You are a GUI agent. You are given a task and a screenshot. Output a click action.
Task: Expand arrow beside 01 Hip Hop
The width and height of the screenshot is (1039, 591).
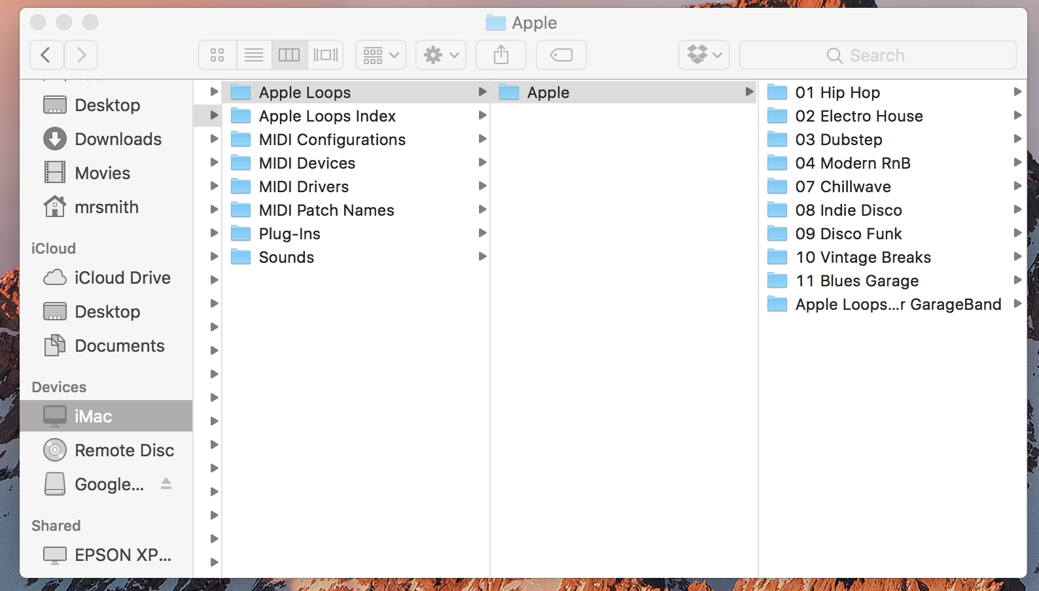[x=1017, y=92]
